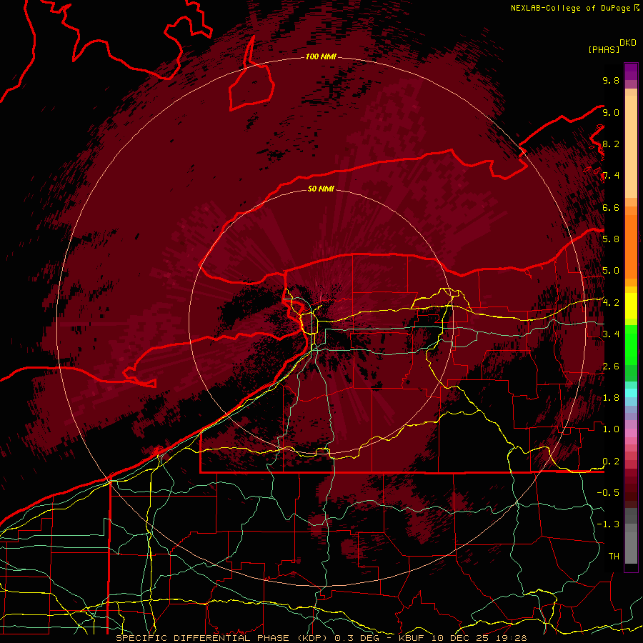643x643 pixels.
Task: Click the 6.6 legend value
Action: 611,207
